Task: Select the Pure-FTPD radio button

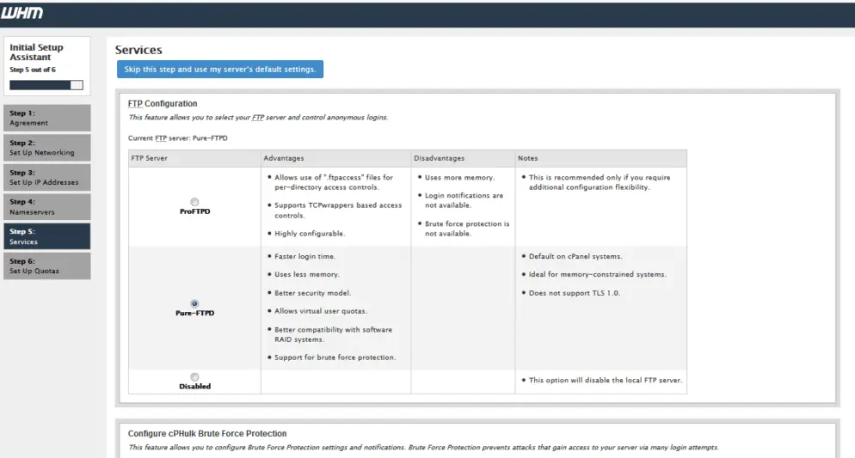Action: point(194,304)
